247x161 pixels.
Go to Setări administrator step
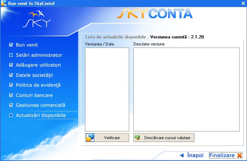[39, 55]
